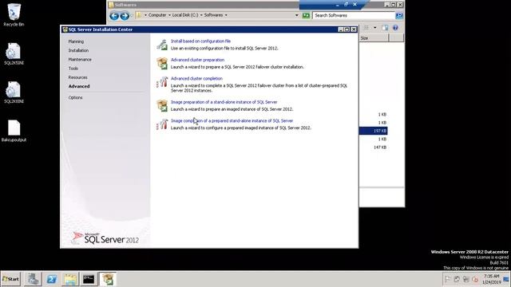Viewport: 511px width, 287px height.
Task: Open Server Manager from taskbar
Action: click(33, 279)
